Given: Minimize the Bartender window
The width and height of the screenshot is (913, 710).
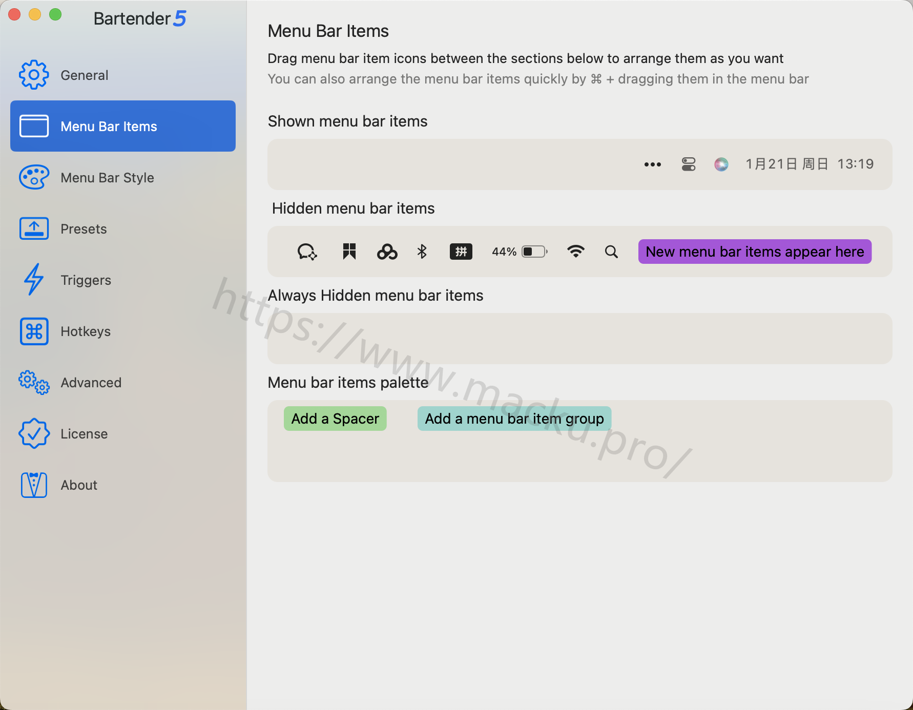Looking at the screenshot, I should tap(35, 14).
